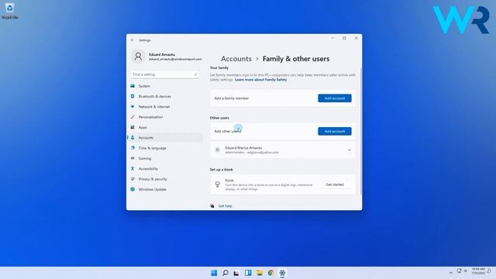Click the Kiosk monitor icon

coord(217,184)
